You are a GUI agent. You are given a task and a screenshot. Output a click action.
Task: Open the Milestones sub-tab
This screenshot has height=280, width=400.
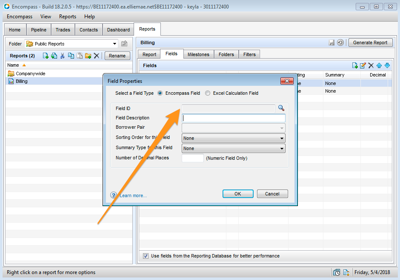coord(198,54)
